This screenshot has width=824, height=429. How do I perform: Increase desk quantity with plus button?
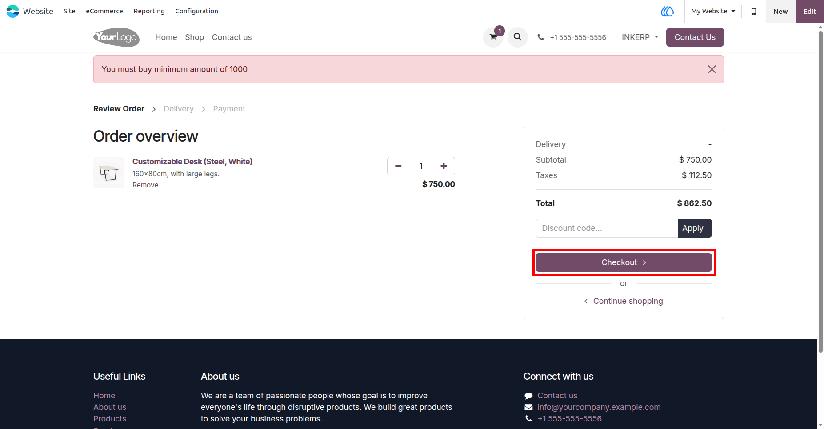[444, 166]
